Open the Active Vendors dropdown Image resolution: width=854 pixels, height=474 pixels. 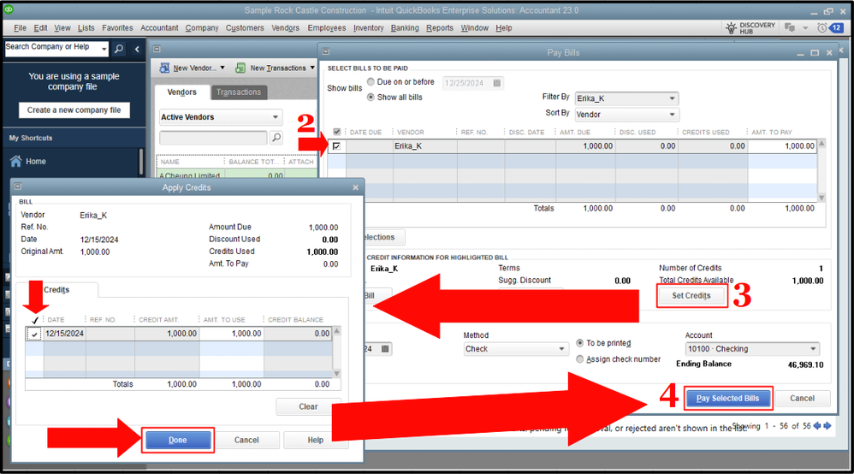point(275,117)
